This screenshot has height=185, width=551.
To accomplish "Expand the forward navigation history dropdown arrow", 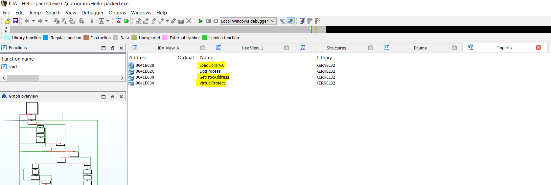I will (x=46, y=21).
